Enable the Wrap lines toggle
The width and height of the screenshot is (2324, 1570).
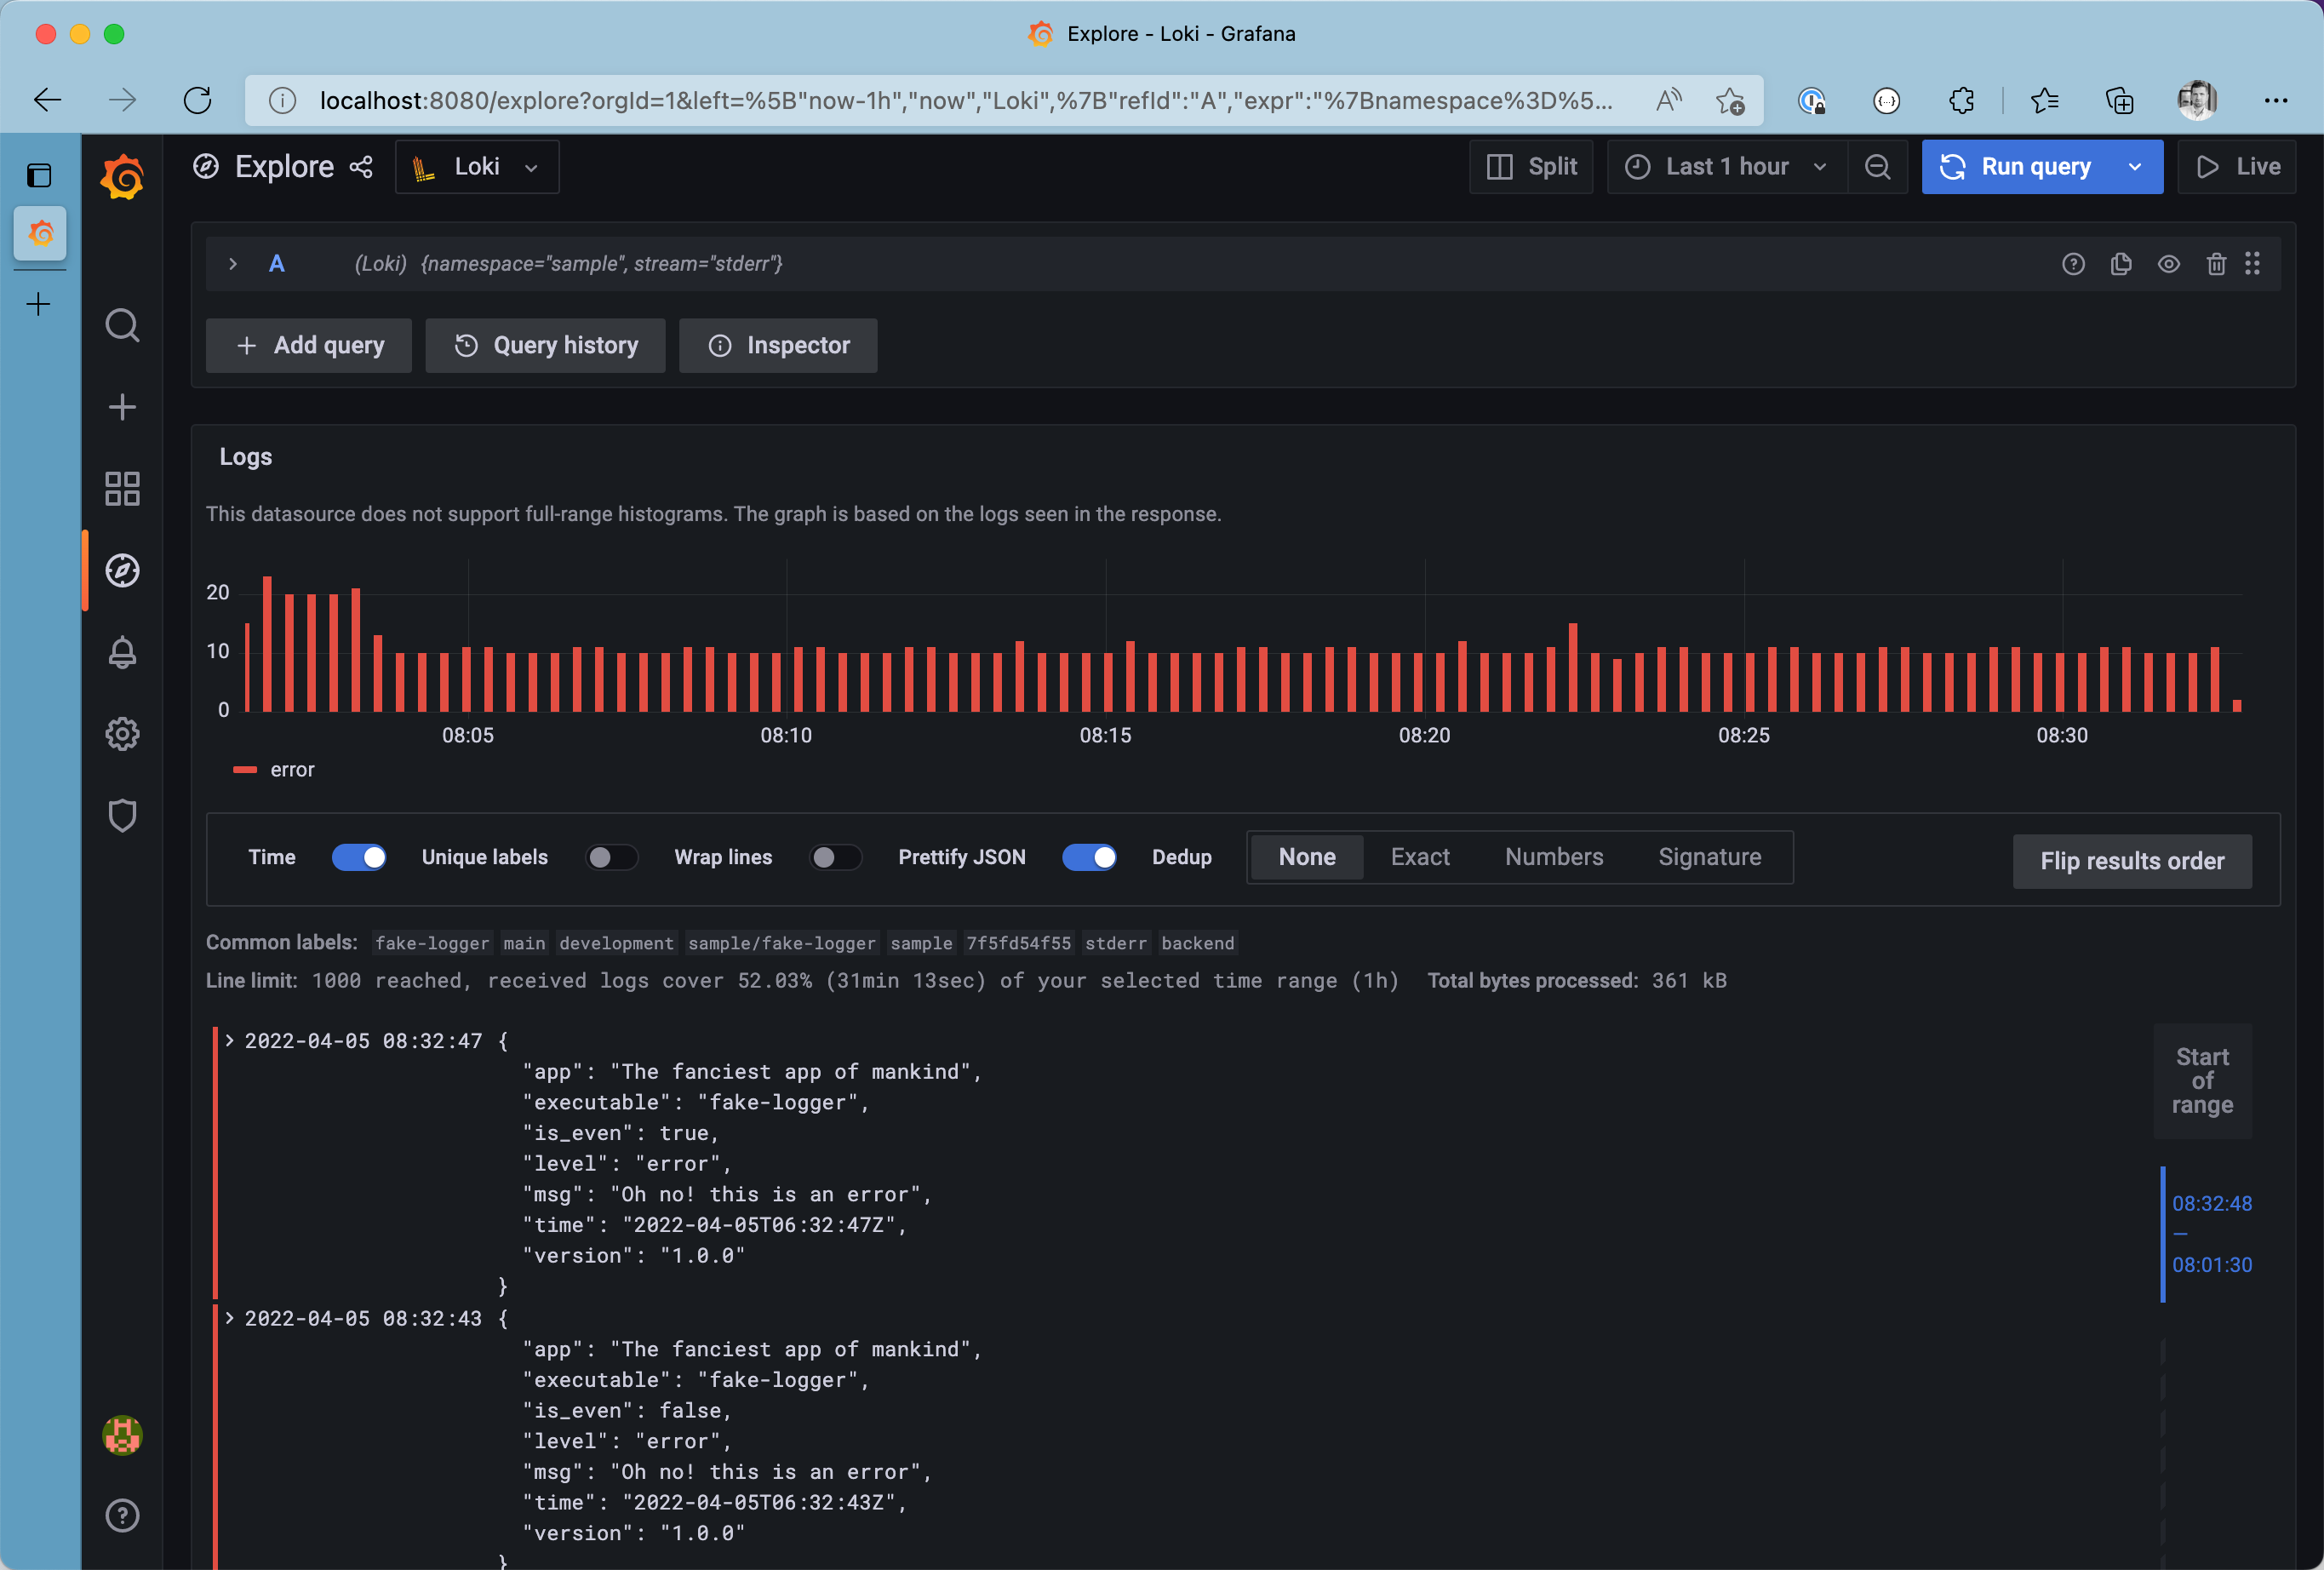[835, 857]
